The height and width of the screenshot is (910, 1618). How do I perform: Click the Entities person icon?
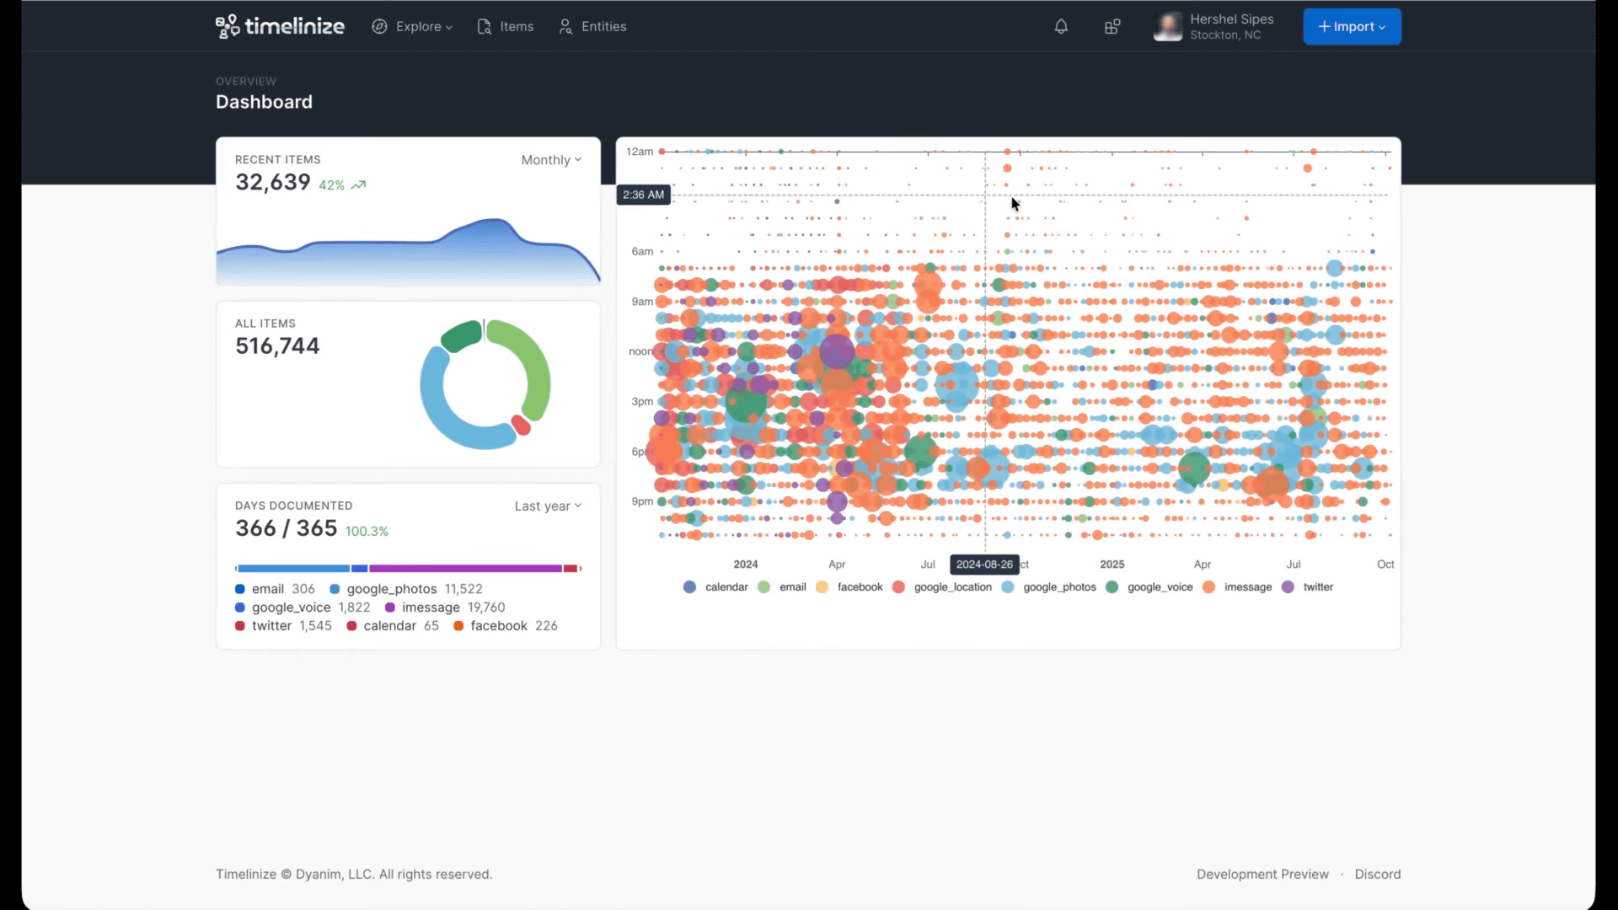tap(565, 27)
